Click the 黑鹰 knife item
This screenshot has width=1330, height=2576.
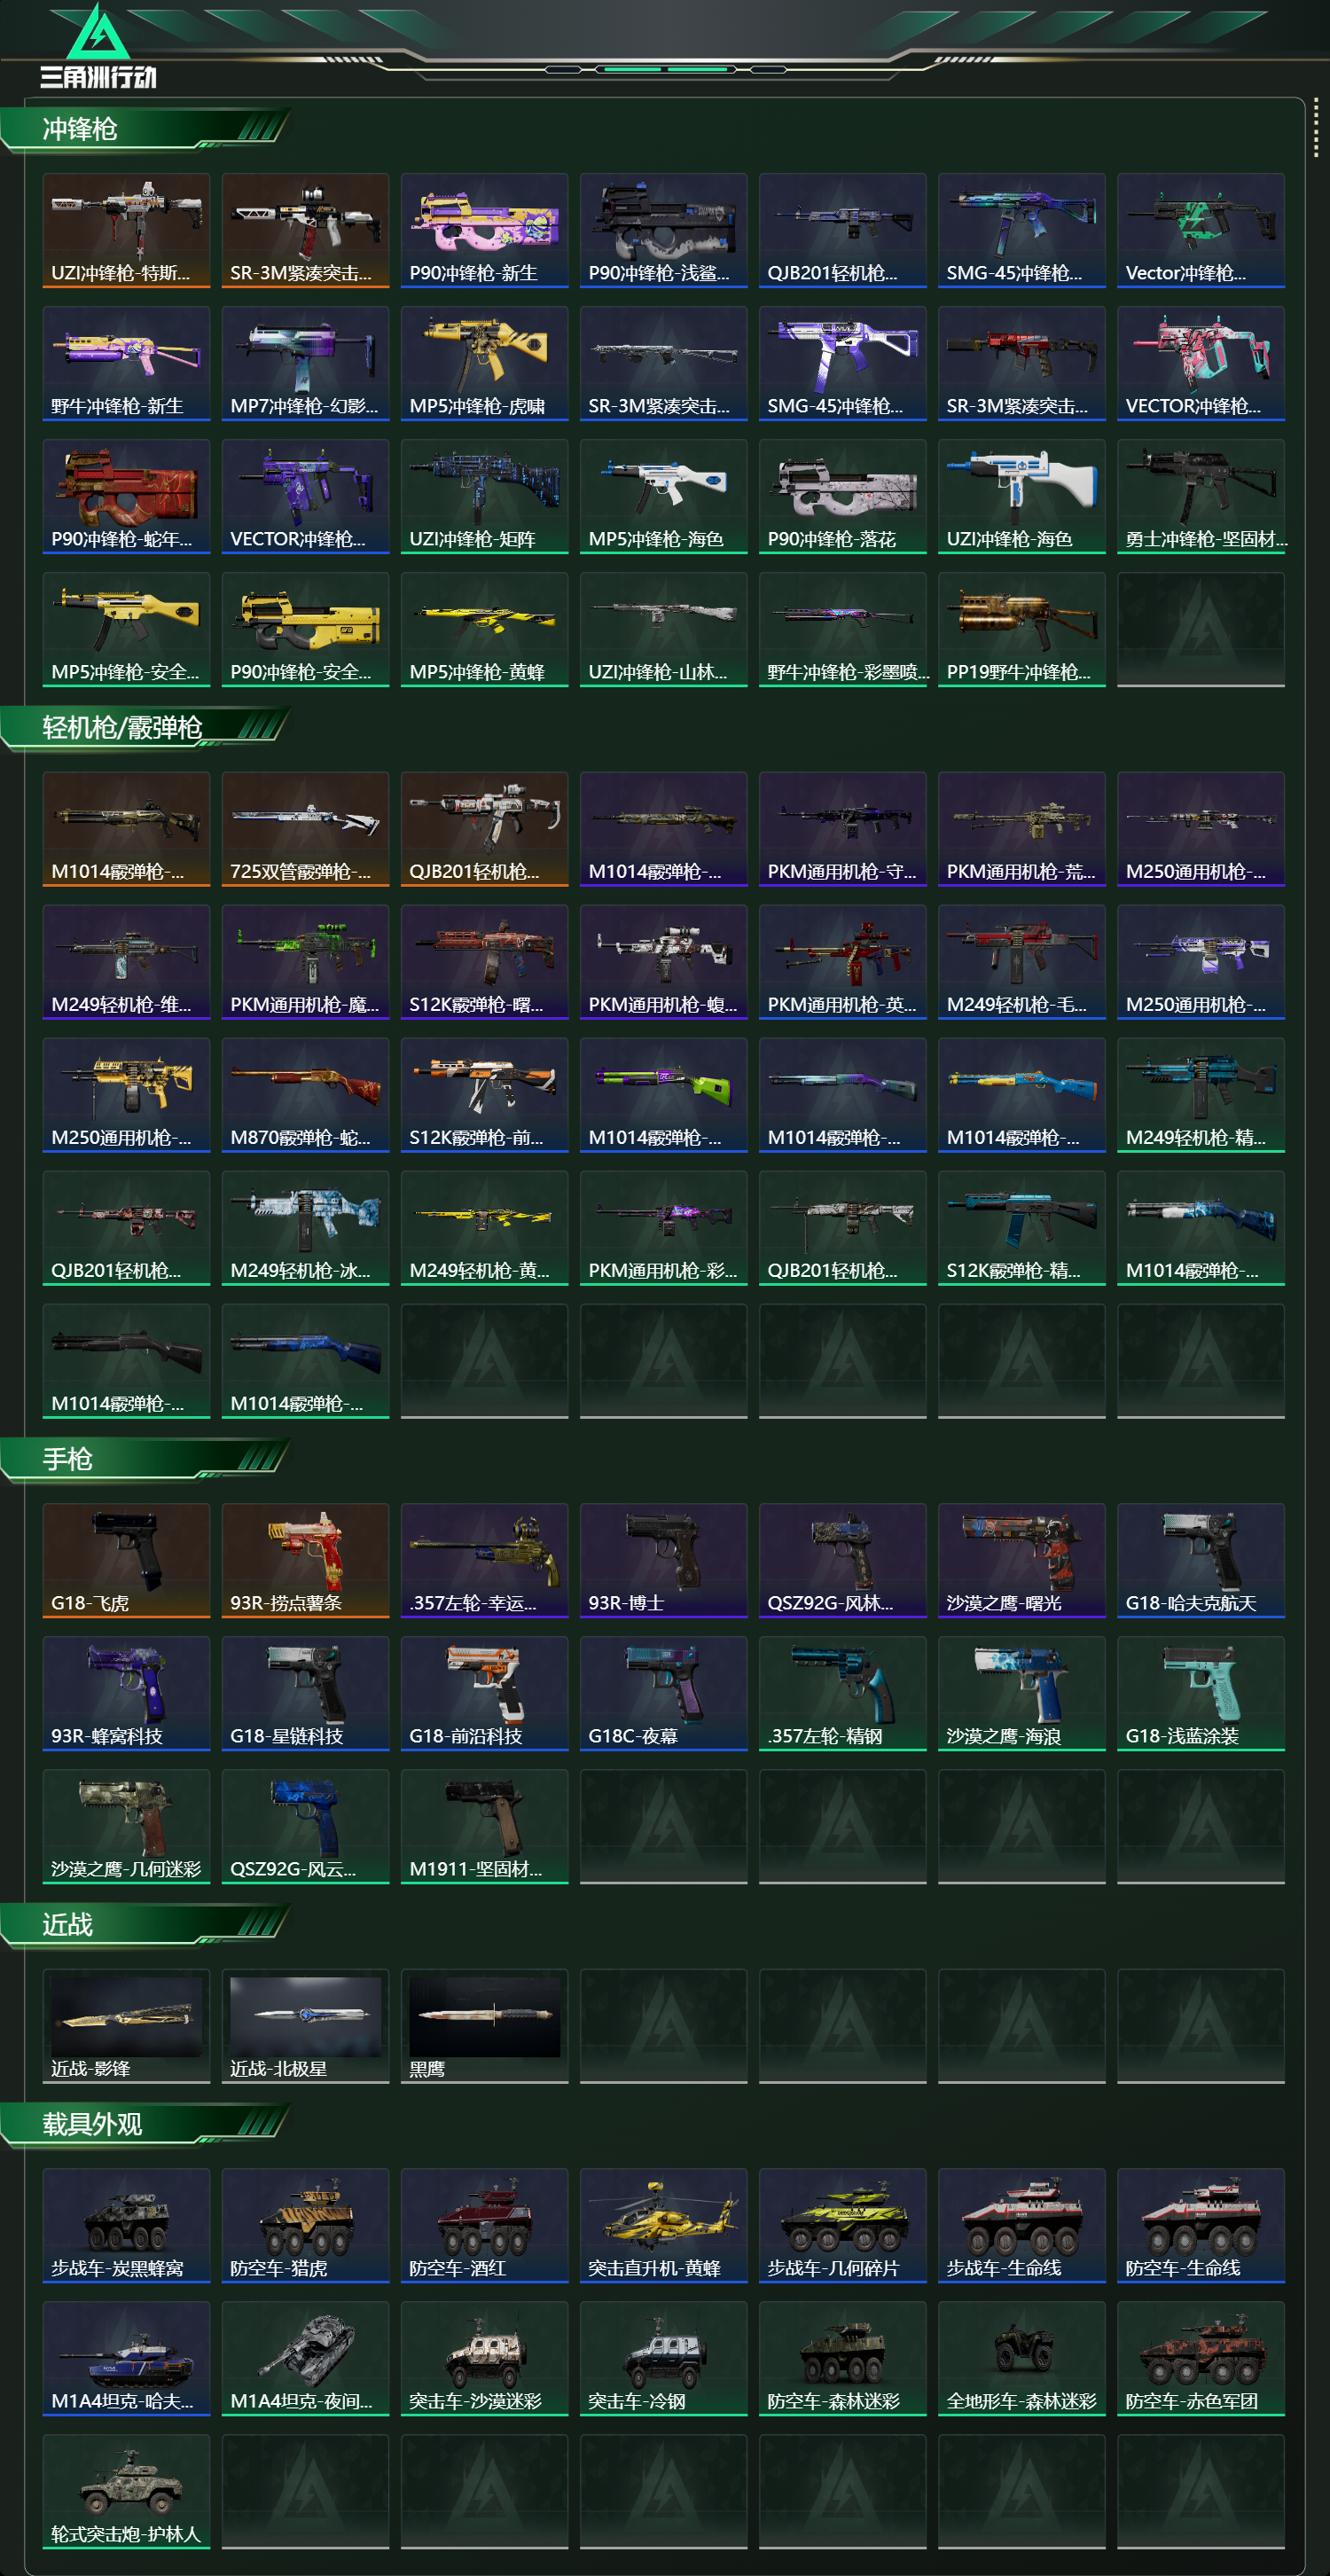pos(484,2026)
